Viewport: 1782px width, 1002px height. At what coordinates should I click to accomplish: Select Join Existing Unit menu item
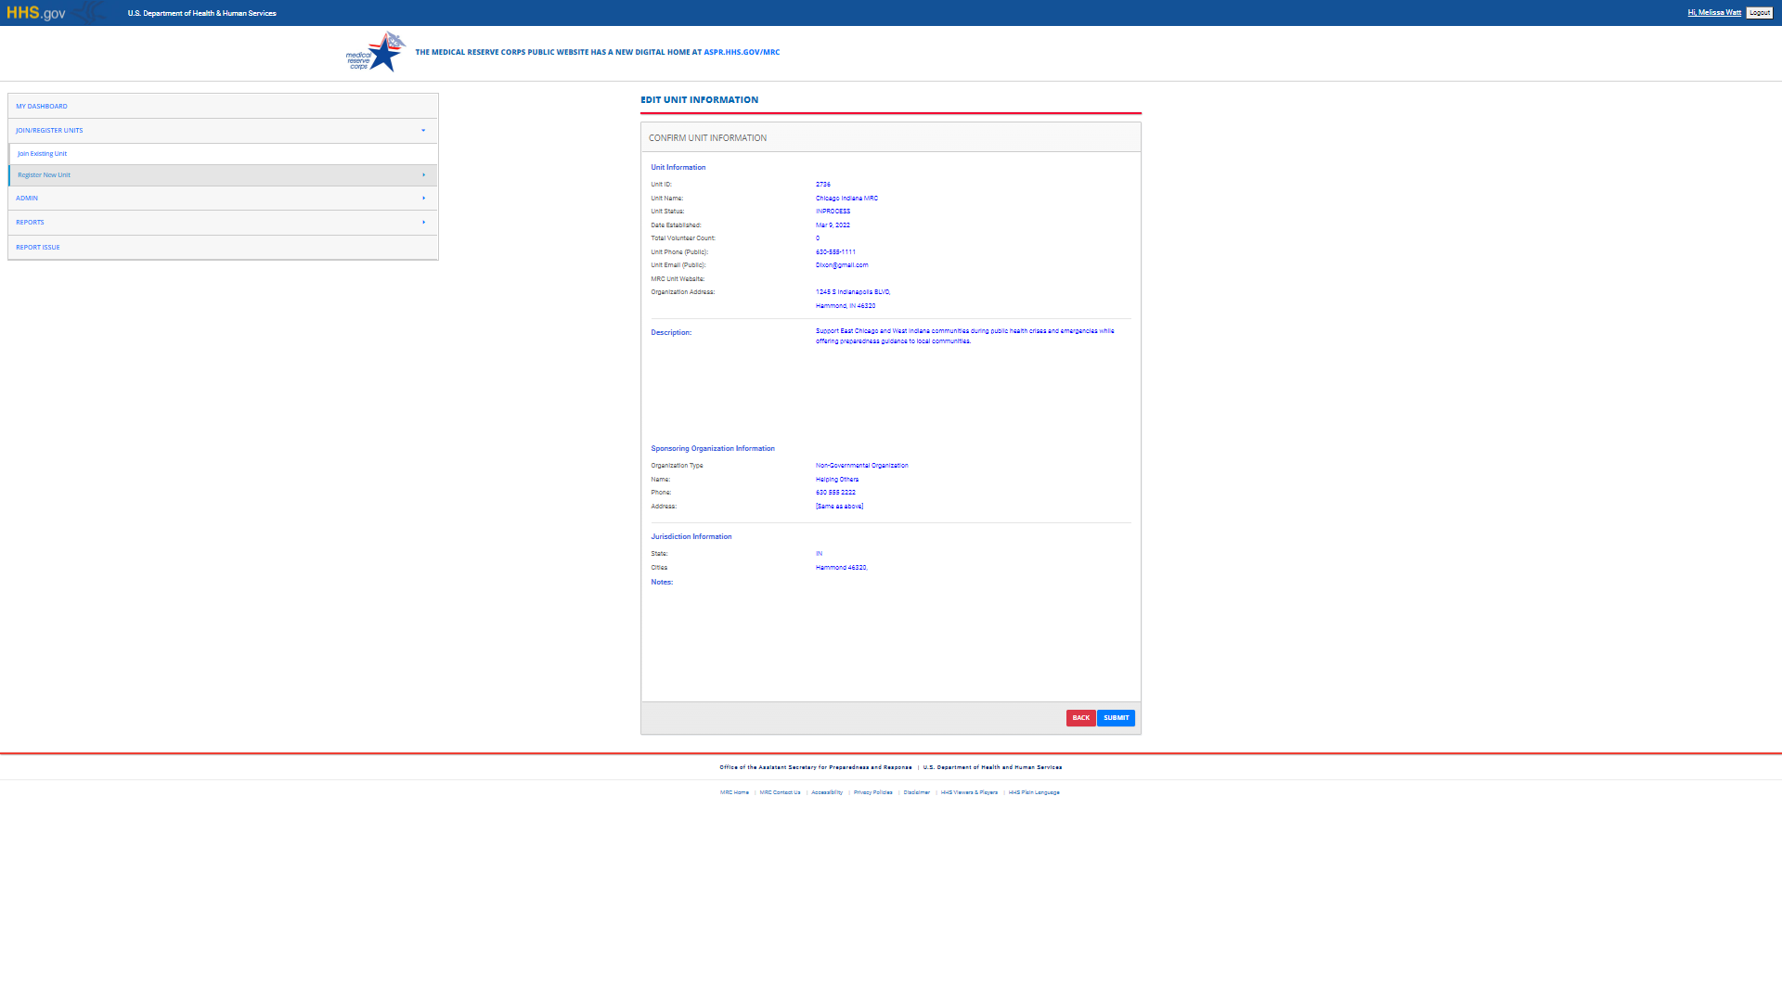[42, 154]
